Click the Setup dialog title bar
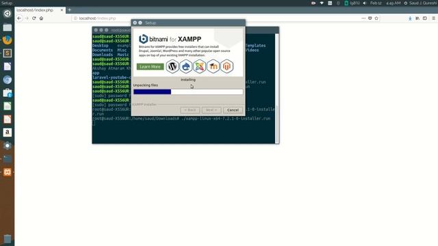This screenshot has width=438, height=246. [188, 23]
